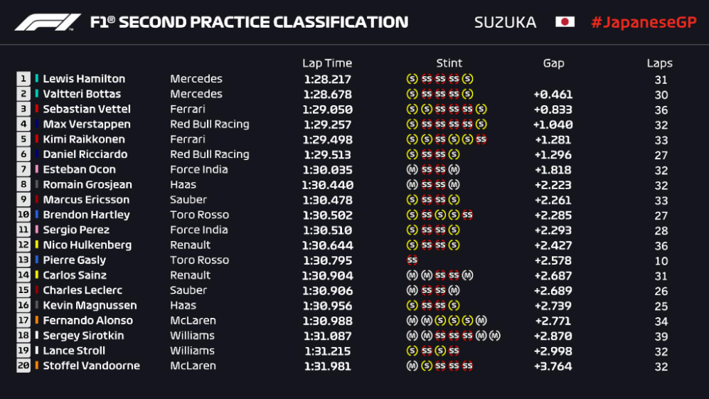Click Pierre Gasly's single supersoft tyre icon

[412, 260]
